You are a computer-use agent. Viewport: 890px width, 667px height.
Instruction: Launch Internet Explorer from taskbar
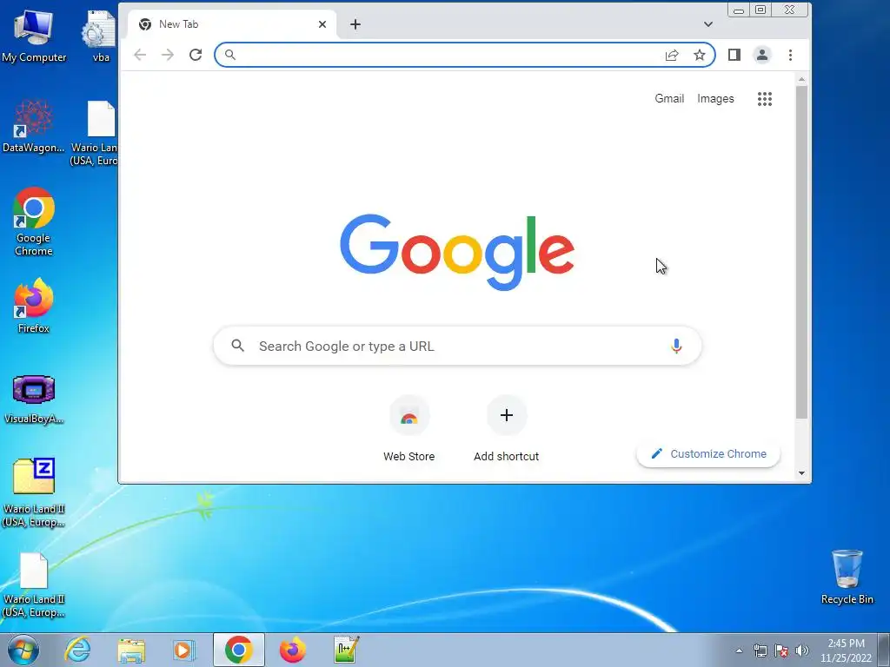pos(77,650)
